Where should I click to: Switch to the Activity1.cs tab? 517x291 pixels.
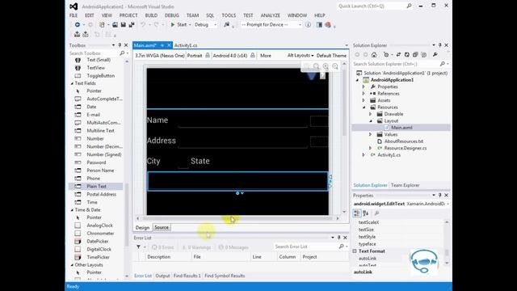186,45
